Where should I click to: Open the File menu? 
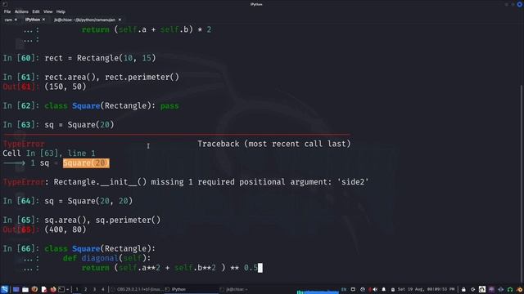pyautogui.click(x=7, y=11)
